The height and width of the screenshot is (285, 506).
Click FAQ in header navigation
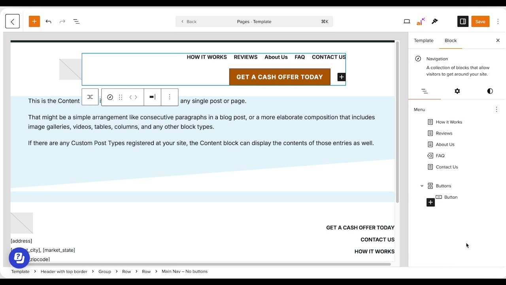[x=300, y=57]
